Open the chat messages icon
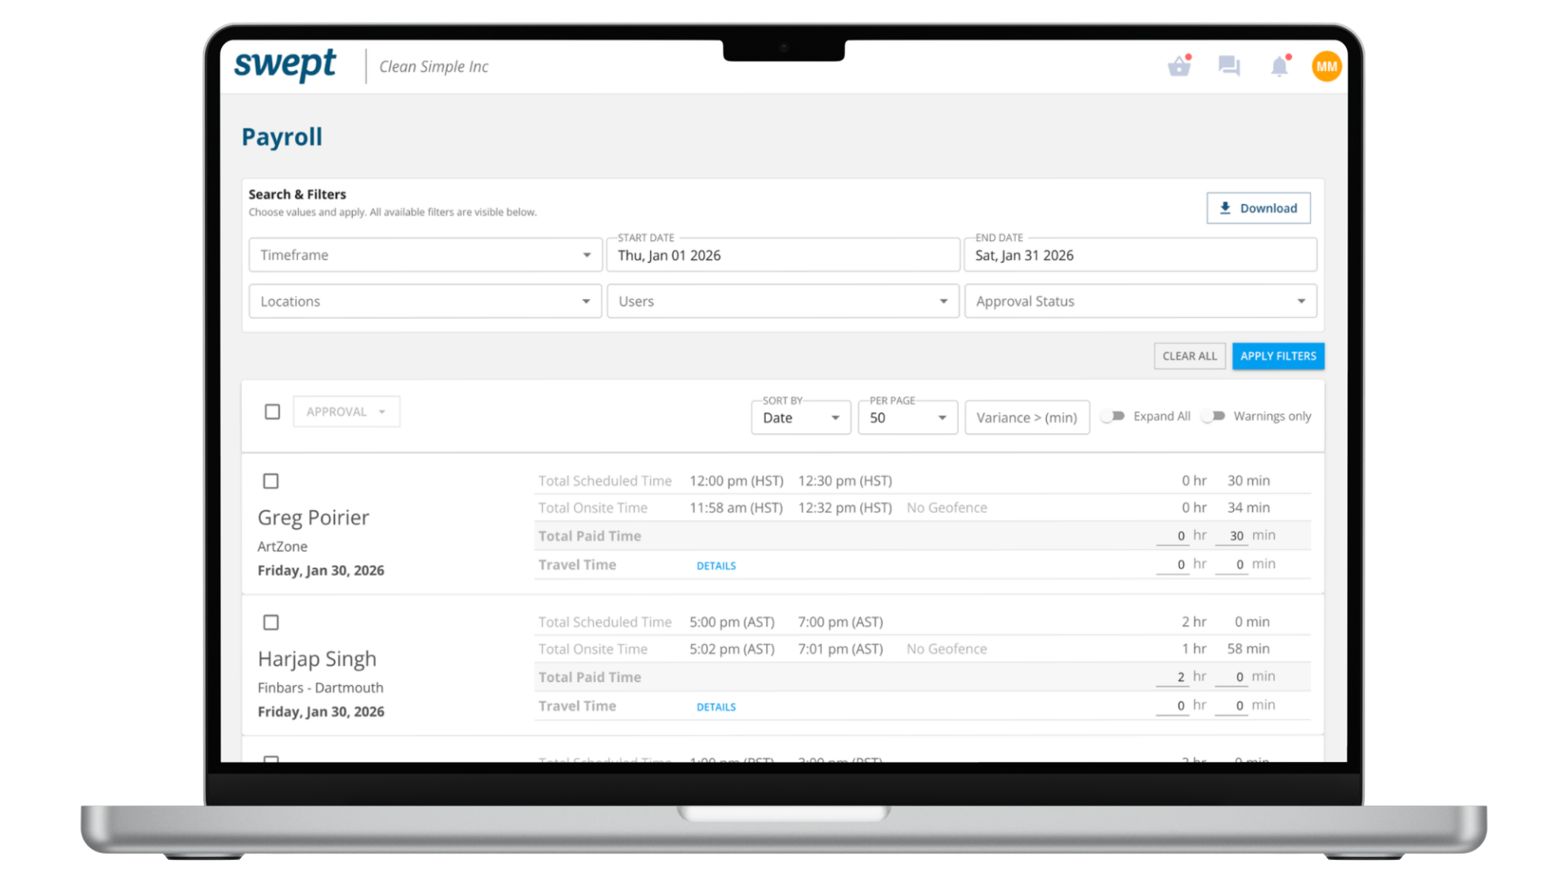 pos(1229,65)
